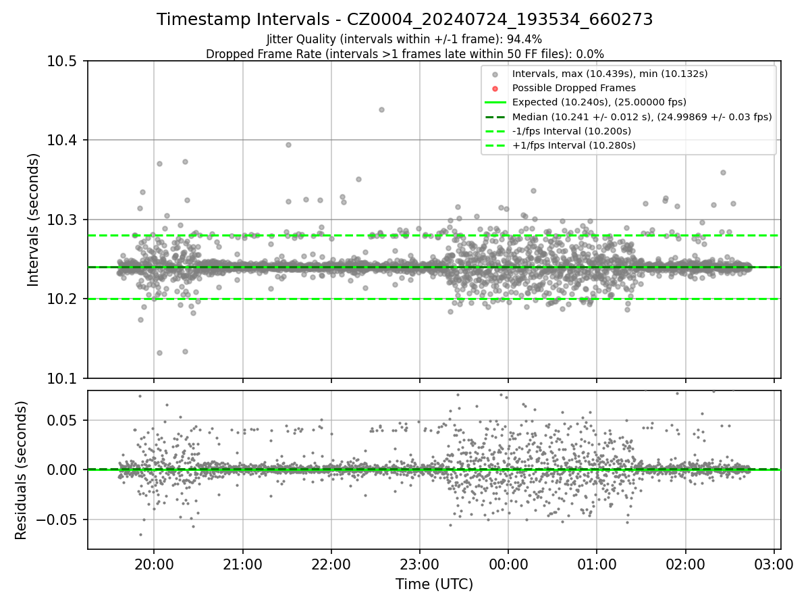Select legend entry "-1/fps Interval (10.200s)"

[572, 130]
